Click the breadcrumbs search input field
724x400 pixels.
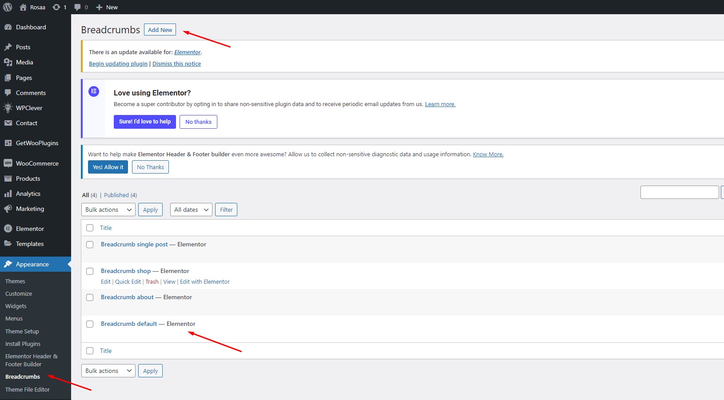coord(679,192)
